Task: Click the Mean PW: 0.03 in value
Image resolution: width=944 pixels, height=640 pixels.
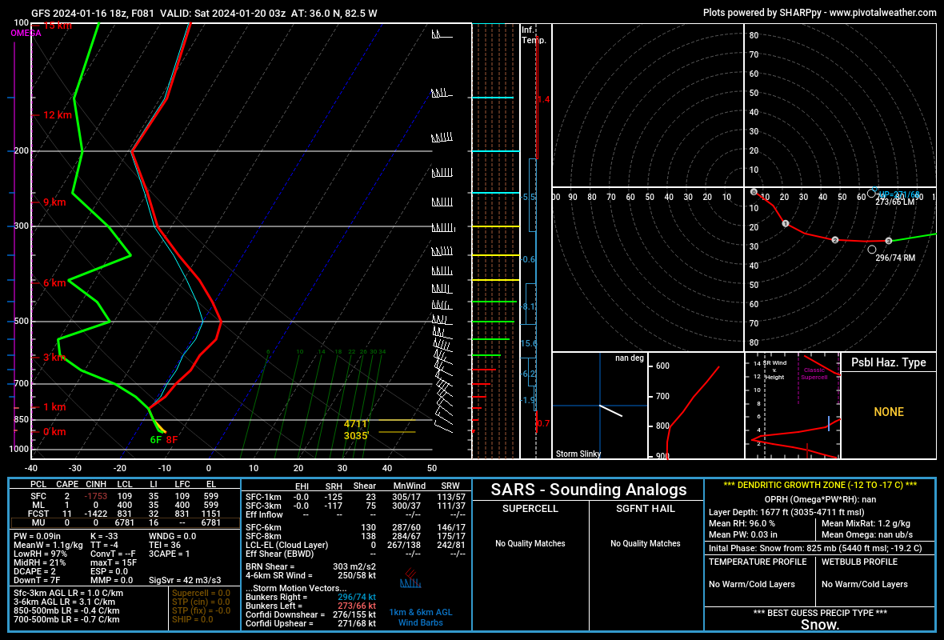Action: click(x=743, y=534)
